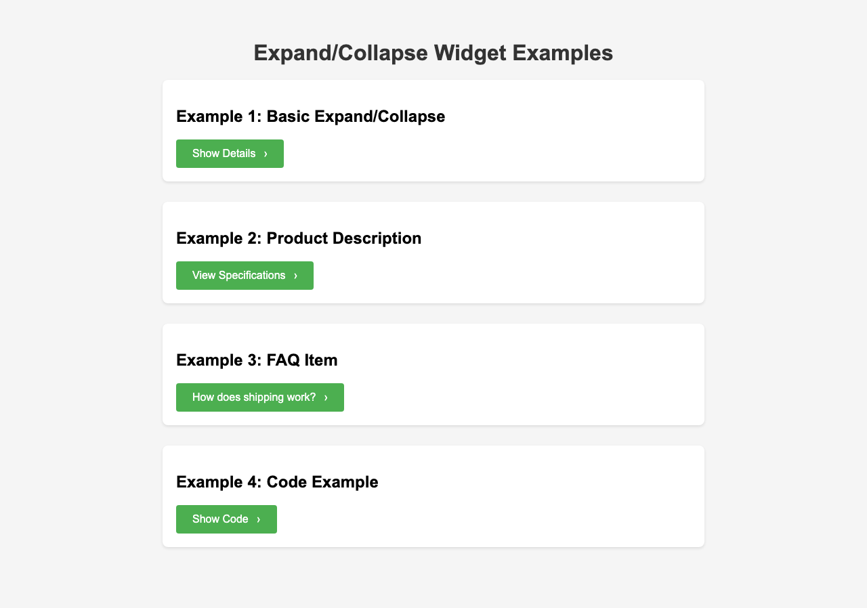The image size is (867, 608).
Task: Expand the View Specifications section
Action: click(239, 276)
